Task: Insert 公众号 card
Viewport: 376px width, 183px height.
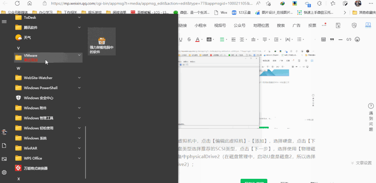Action: pos(239,25)
